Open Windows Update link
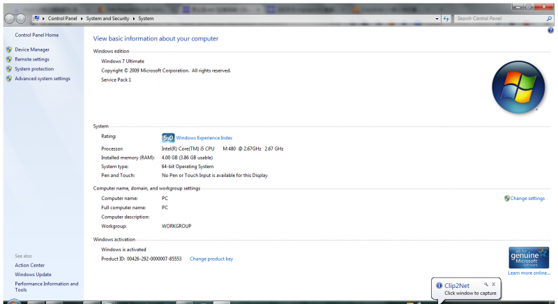The image size is (558, 304). [x=33, y=275]
